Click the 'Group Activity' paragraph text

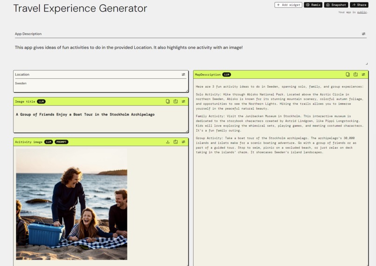(x=276, y=145)
